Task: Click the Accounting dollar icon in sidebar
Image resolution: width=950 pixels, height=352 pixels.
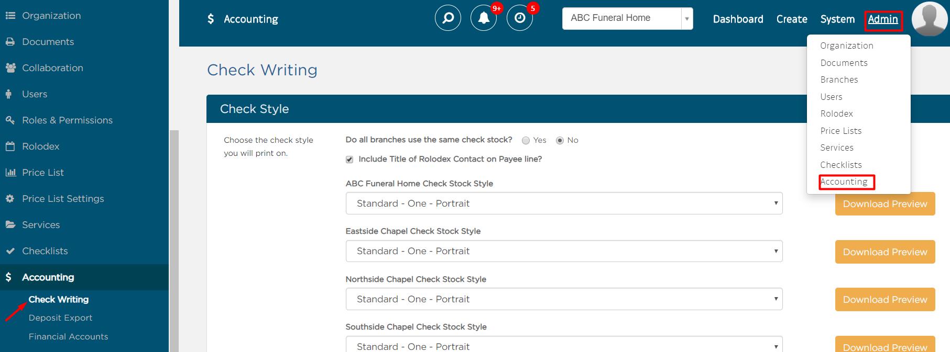Action: click(8, 277)
